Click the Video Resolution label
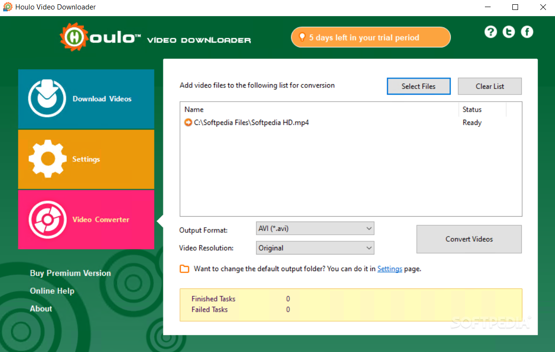Image resolution: width=555 pixels, height=352 pixels. tap(206, 248)
